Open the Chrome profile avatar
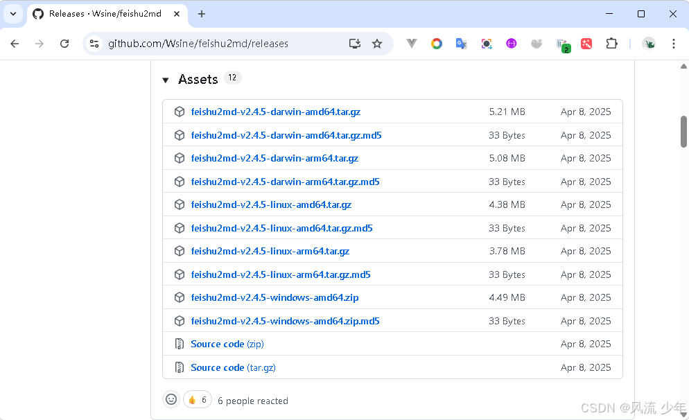Screen dimensions: 689x420 click(649, 44)
